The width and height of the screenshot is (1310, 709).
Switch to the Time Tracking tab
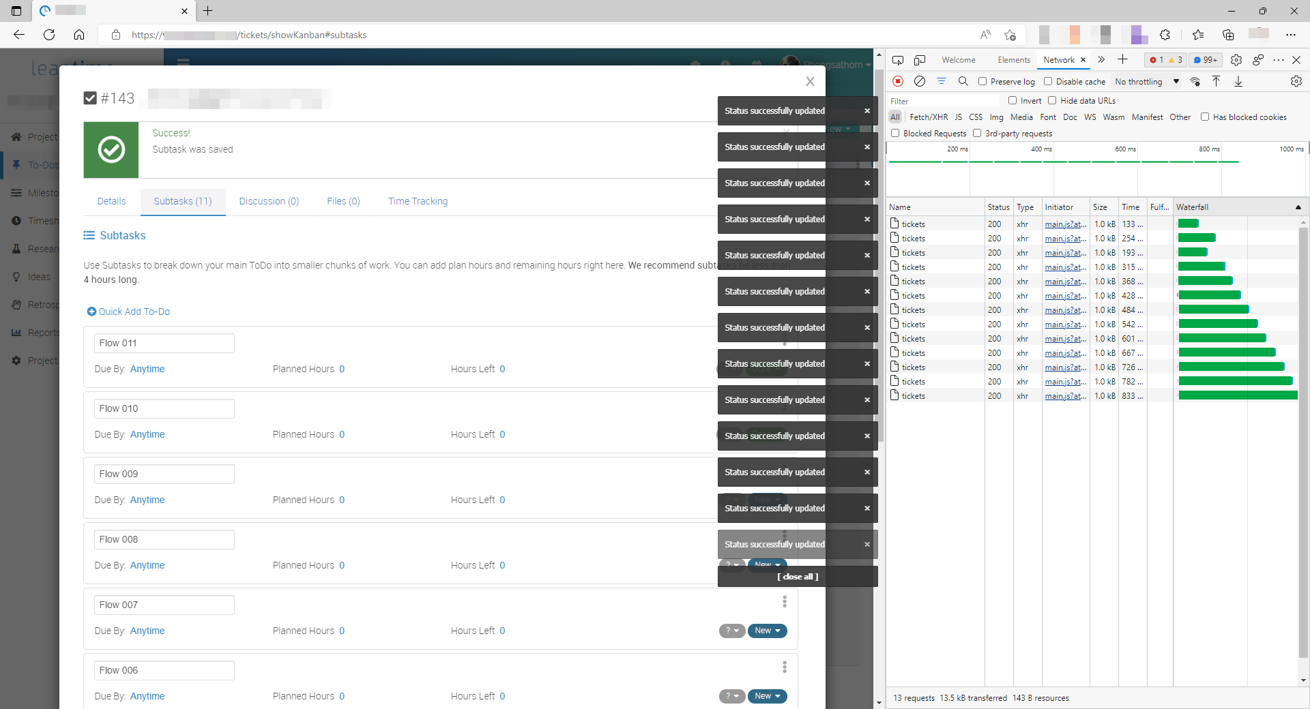pyautogui.click(x=418, y=201)
